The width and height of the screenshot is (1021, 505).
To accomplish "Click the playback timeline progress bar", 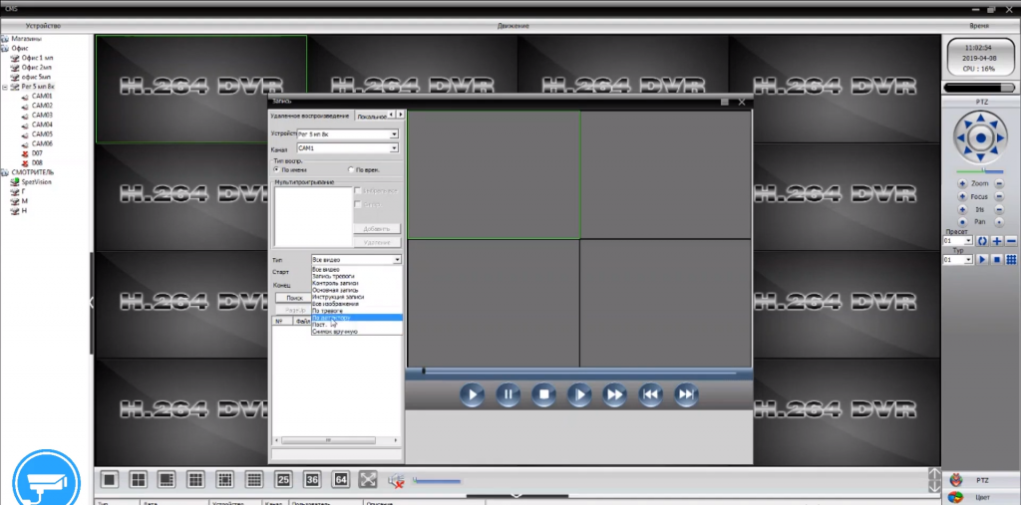I will pyautogui.click(x=579, y=373).
